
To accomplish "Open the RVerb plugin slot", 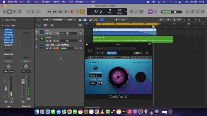I will [x=8, y=30].
